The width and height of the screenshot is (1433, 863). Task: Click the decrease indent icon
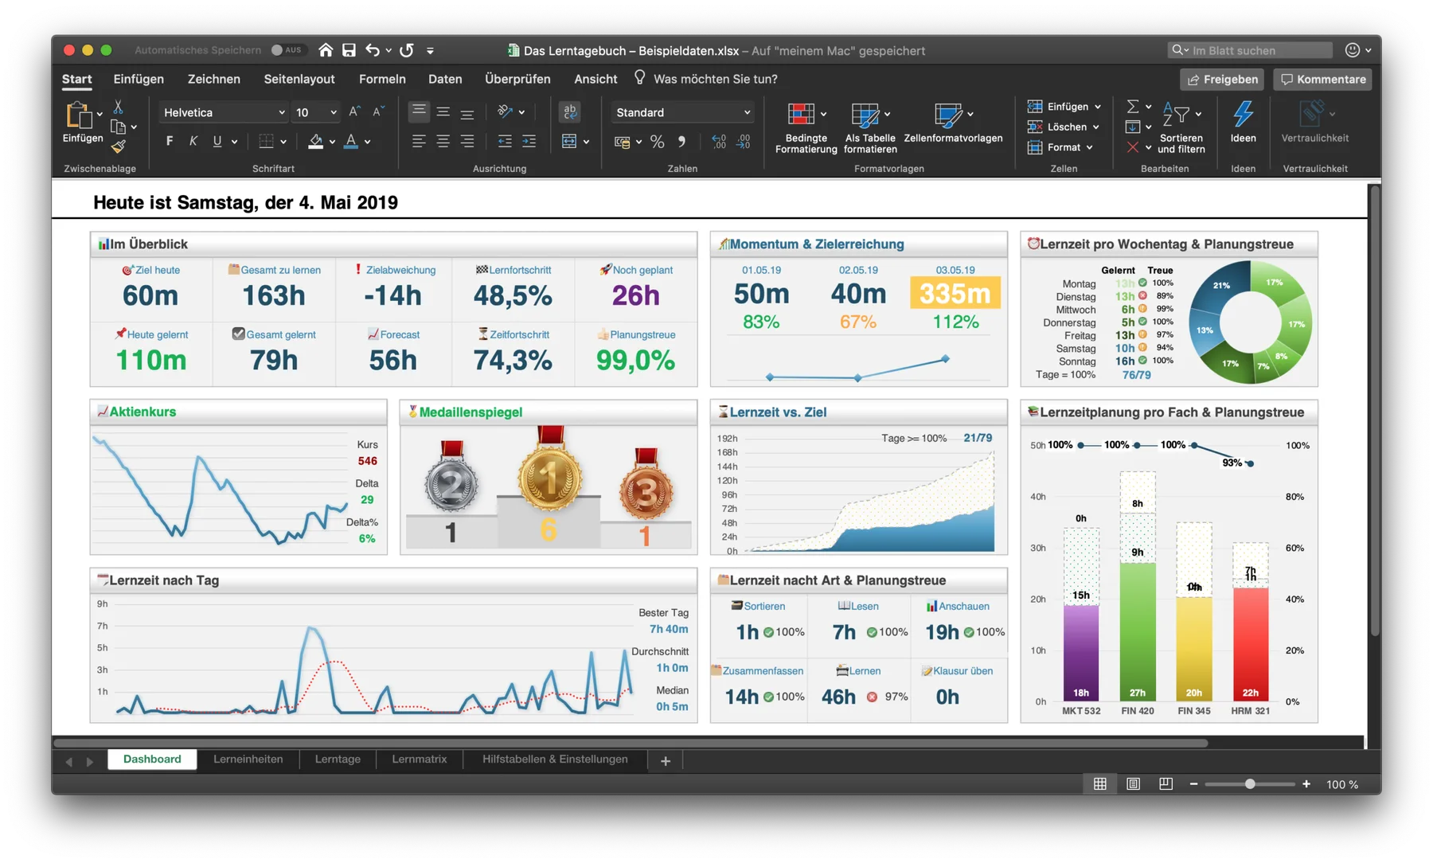tap(505, 142)
